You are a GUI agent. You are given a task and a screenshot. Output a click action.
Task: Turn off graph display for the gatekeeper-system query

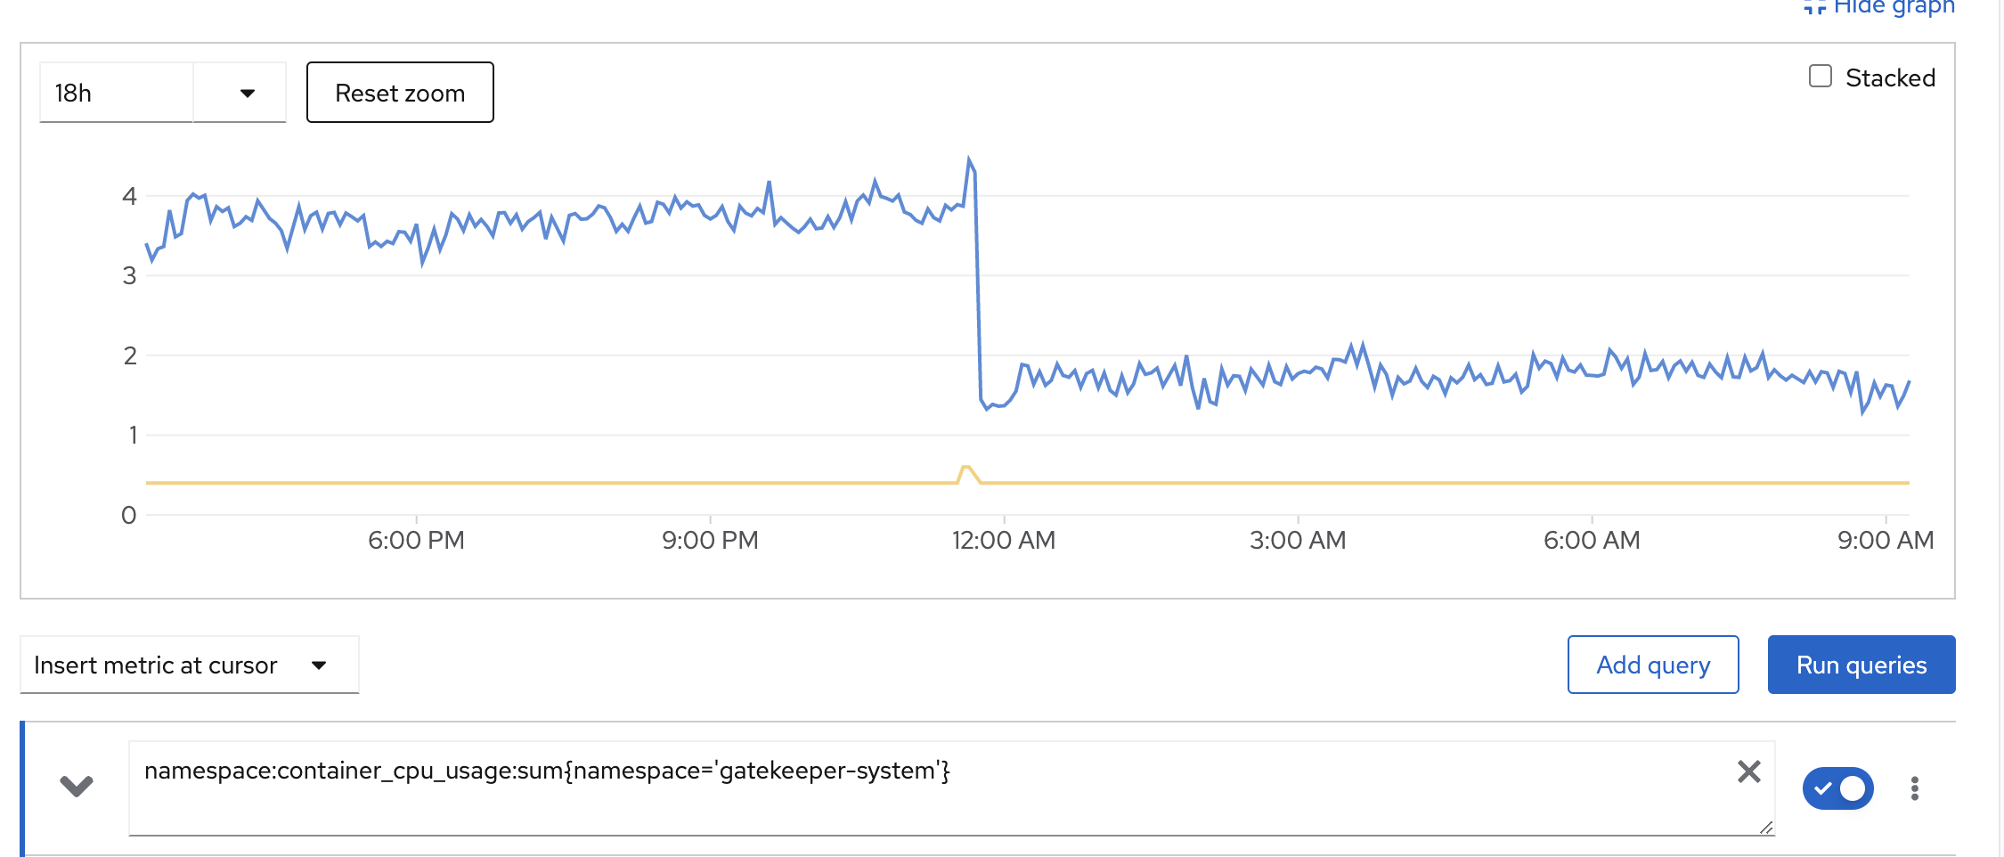[1837, 788]
